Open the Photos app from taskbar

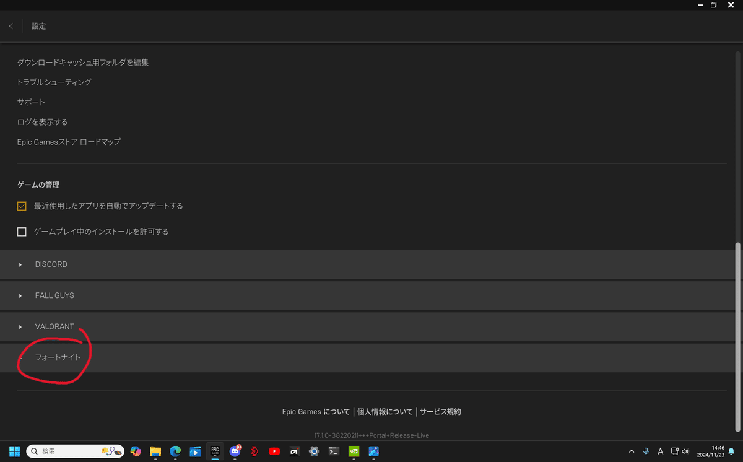(373, 451)
